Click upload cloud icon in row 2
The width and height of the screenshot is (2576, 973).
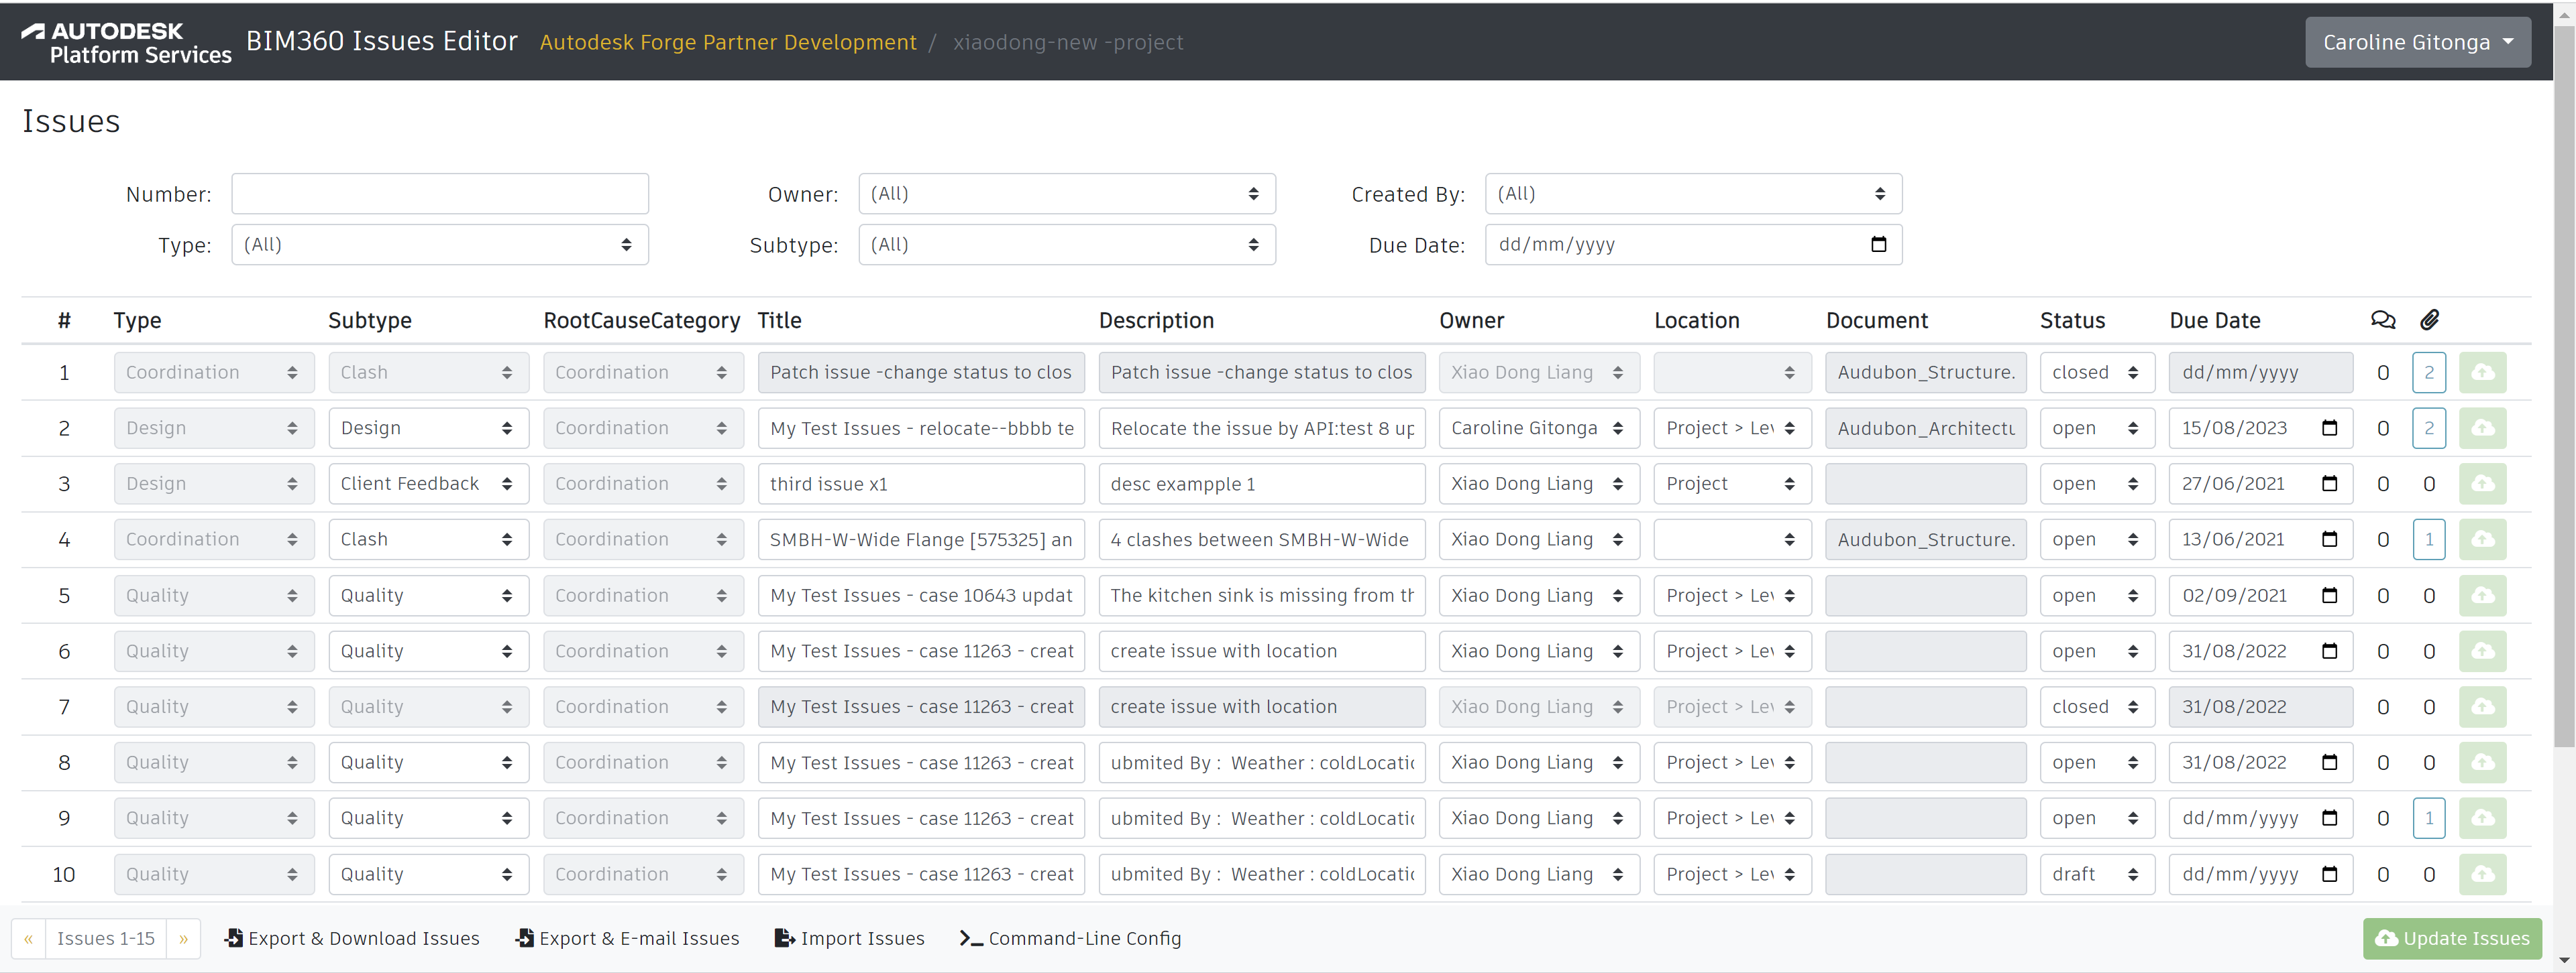[2482, 429]
